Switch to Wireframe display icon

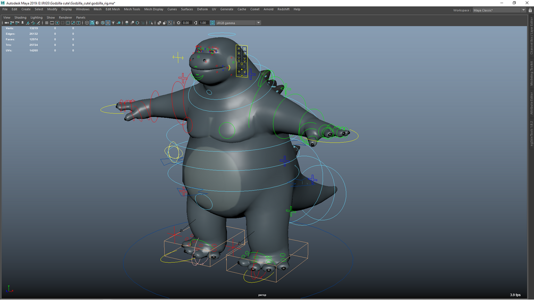click(87, 23)
